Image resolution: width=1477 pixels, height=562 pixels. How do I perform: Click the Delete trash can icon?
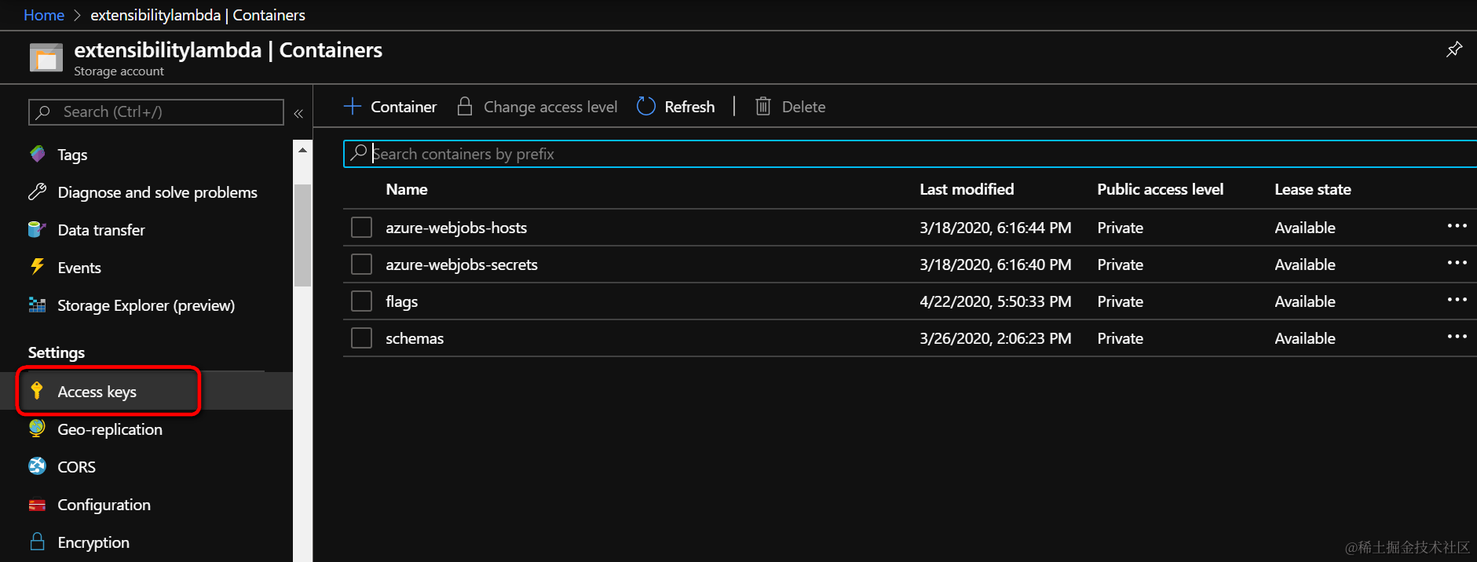tap(763, 106)
